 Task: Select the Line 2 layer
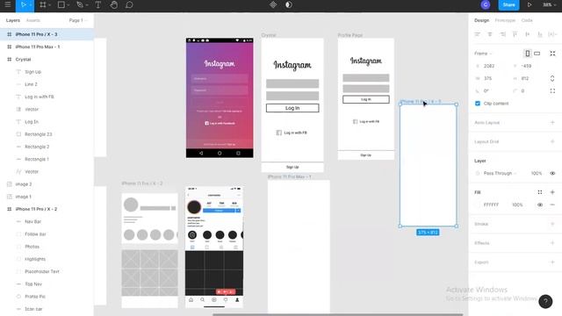click(x=47, y=84)
